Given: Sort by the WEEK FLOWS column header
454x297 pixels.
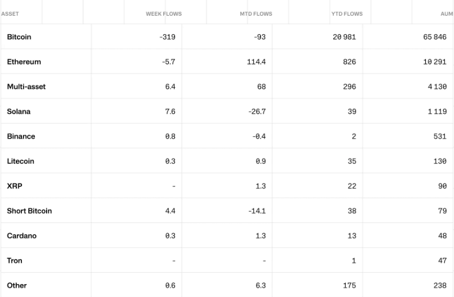Looking at the screenshot, I should pos(164,14).
